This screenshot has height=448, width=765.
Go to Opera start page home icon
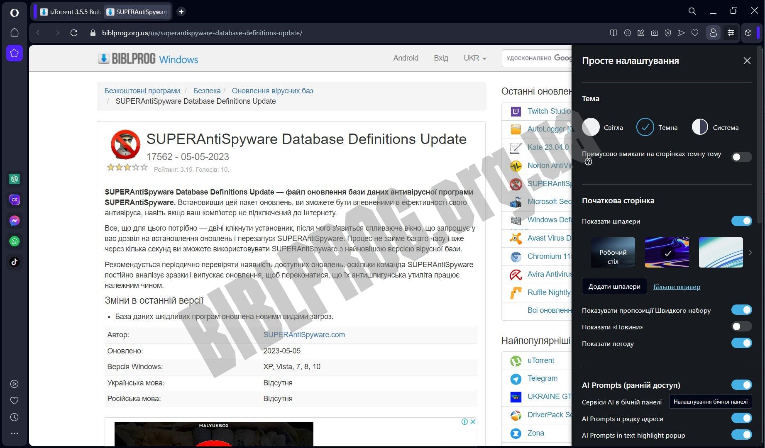(x=14, y=32)
